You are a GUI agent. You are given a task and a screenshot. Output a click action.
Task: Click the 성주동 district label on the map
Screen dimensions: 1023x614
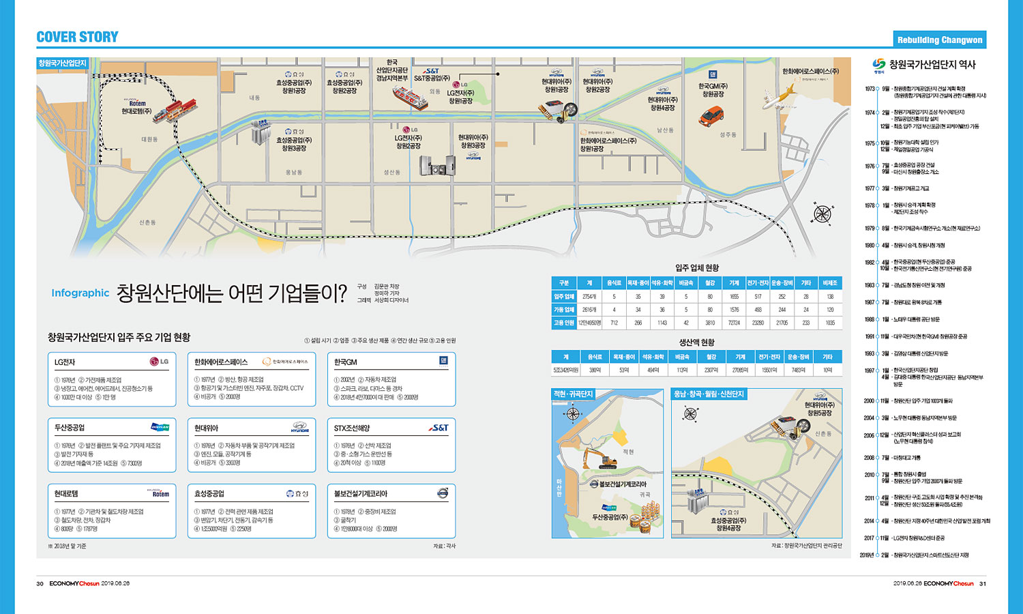click(728, 135)
